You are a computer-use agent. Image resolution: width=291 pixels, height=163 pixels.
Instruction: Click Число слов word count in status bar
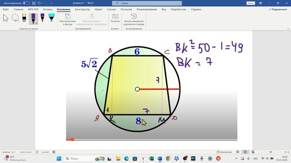coord(26,152)
